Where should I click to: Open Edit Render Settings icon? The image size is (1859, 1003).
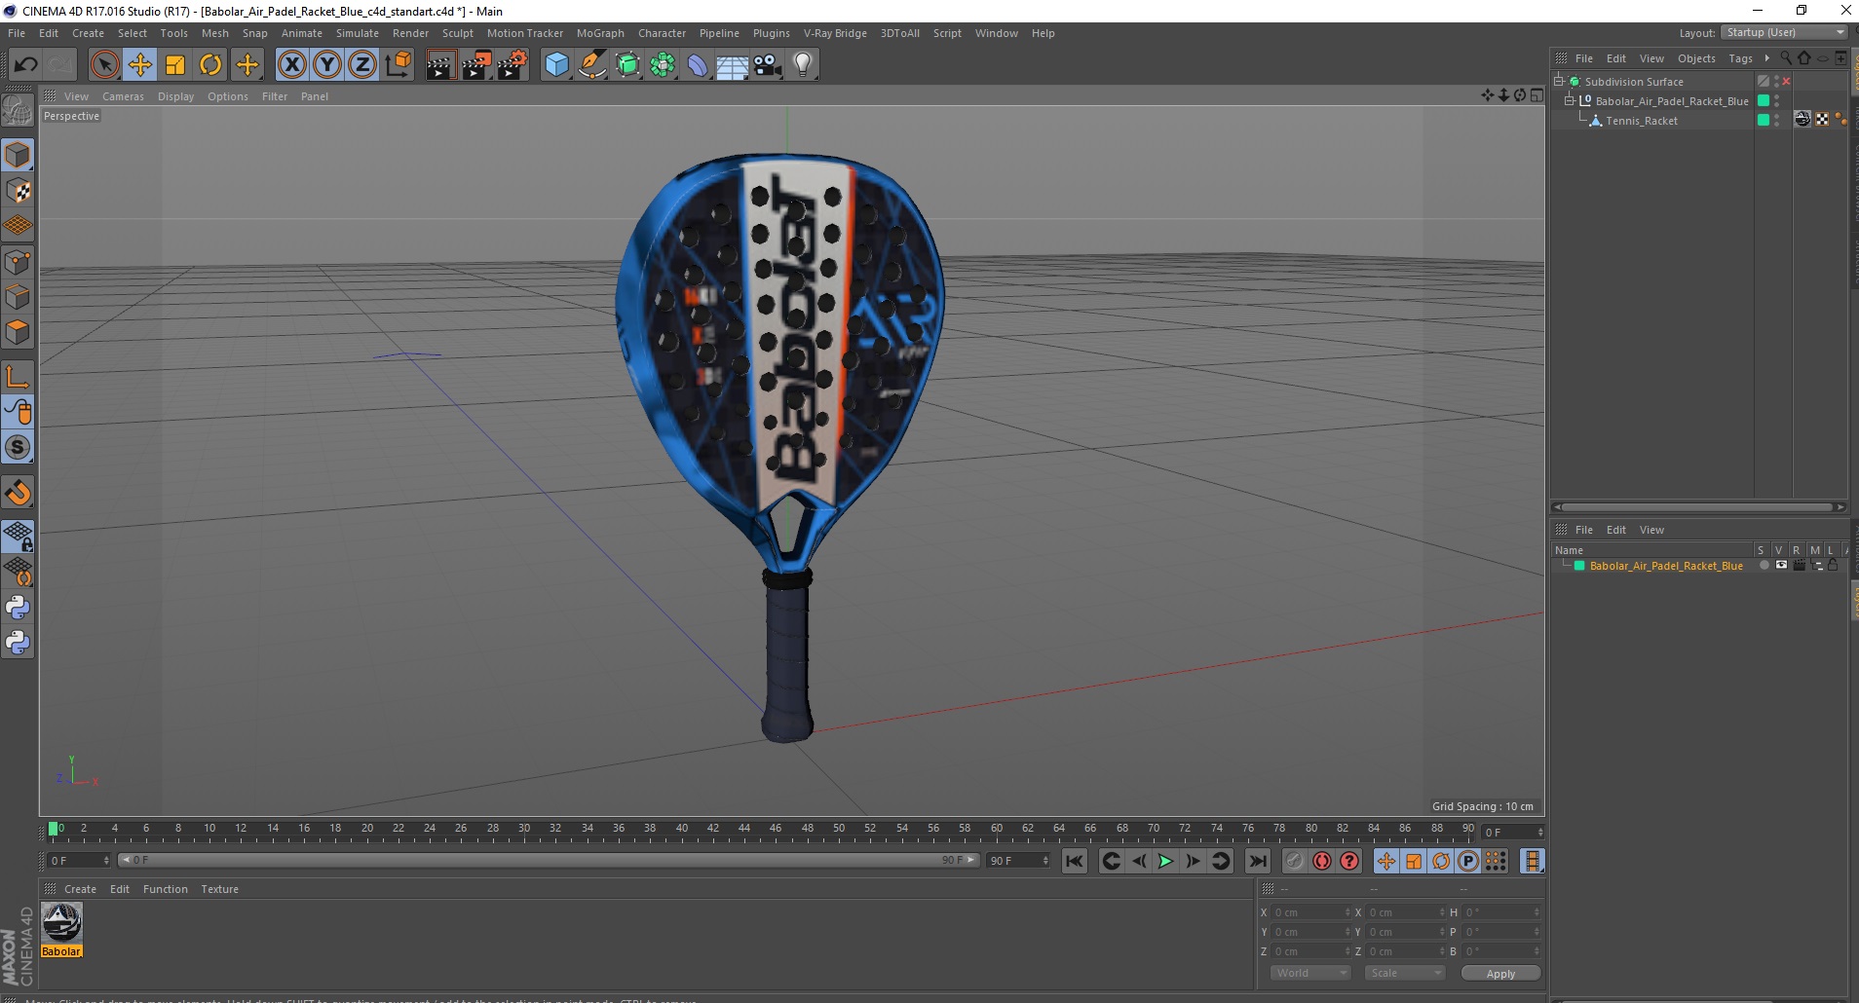(x=512, y=65)
